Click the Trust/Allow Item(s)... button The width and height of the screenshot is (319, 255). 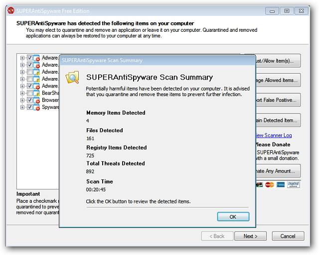[x=278, y=61]
